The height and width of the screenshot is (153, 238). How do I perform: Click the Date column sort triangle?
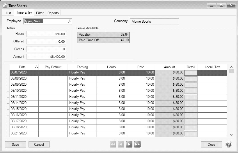point(36,67)
